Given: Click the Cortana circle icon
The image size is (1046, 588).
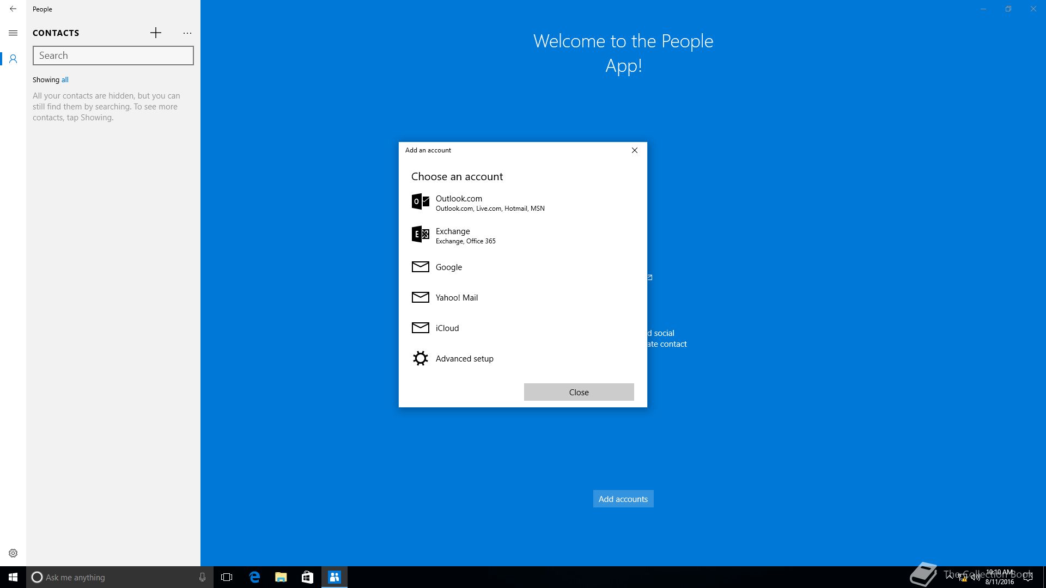Looking at the screenshot, I should [37, 577].
